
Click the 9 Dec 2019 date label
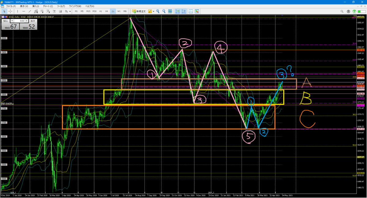coord(6,195)
